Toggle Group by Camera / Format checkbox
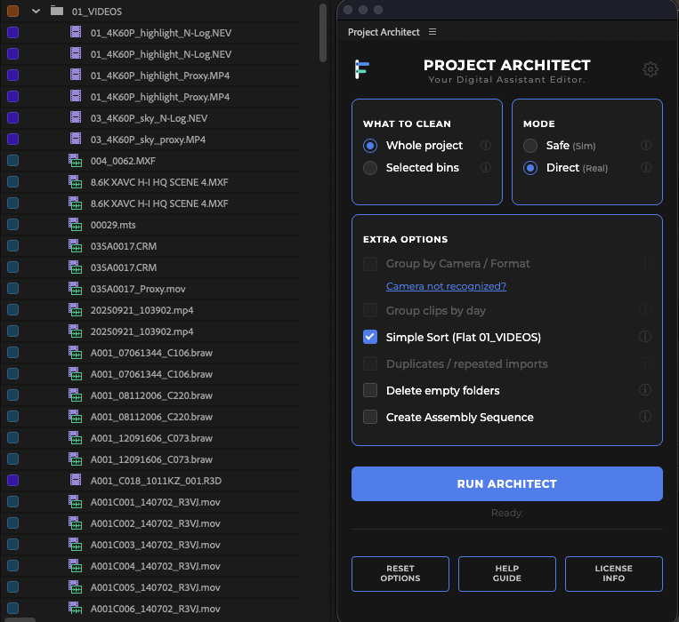Screen dimensions: 679x622 370,264
